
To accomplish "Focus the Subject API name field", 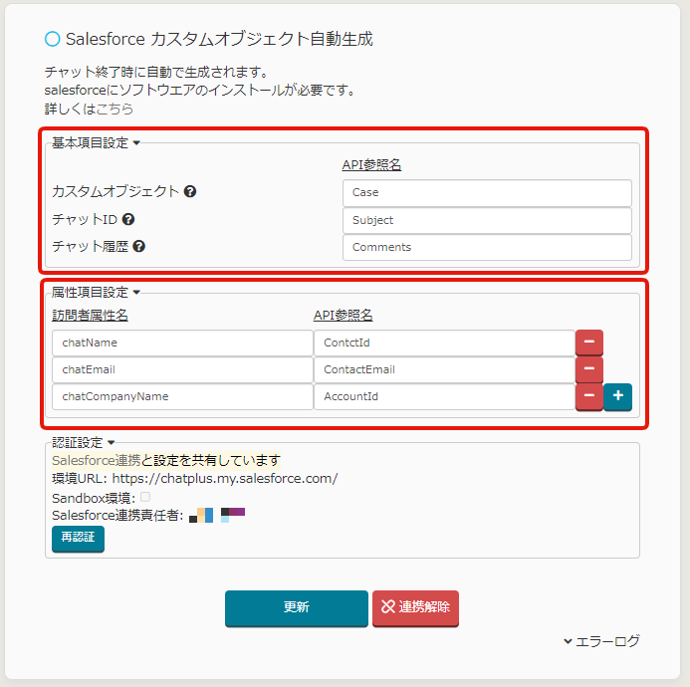I will point(487,220).
